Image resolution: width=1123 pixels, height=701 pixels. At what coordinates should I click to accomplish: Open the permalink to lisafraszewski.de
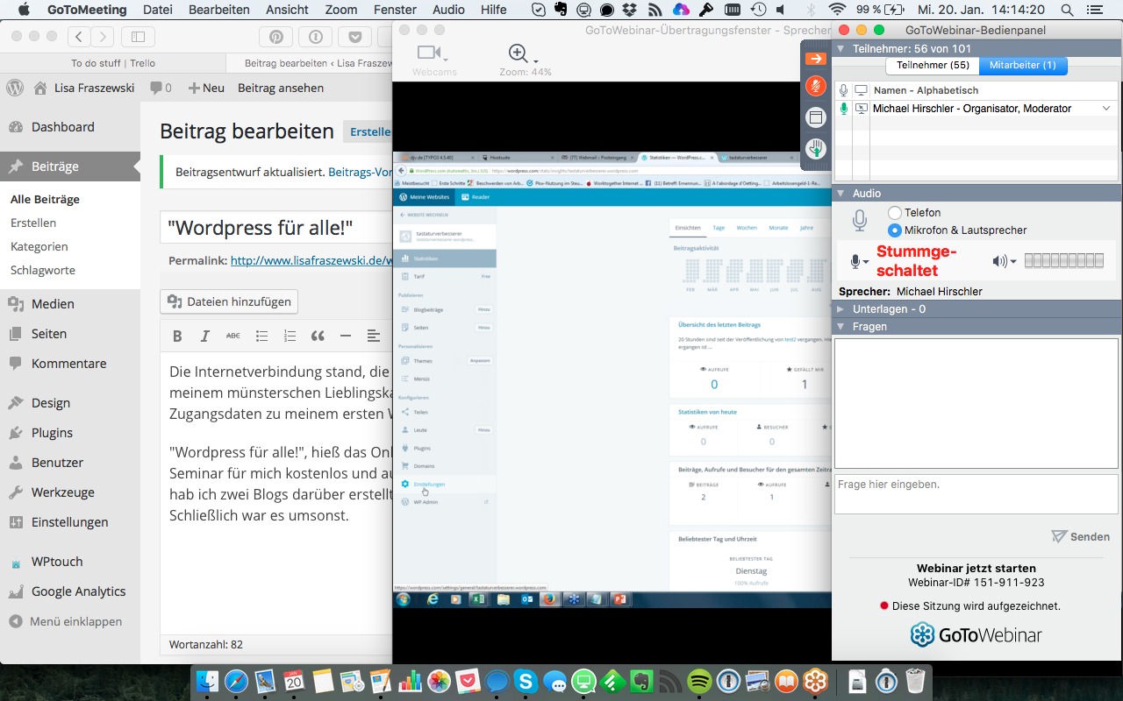(x=311, y=260)
